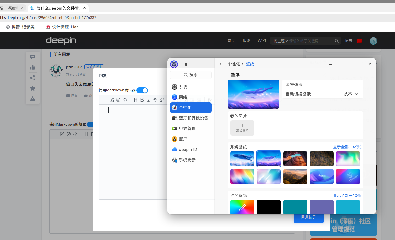
Task: Collapse the Control Center sidebar panel
Action: click(x=187, y=64)
